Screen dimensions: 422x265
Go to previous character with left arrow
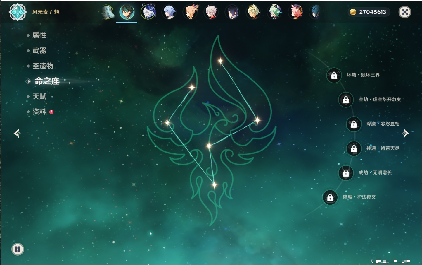coord(17,133)
